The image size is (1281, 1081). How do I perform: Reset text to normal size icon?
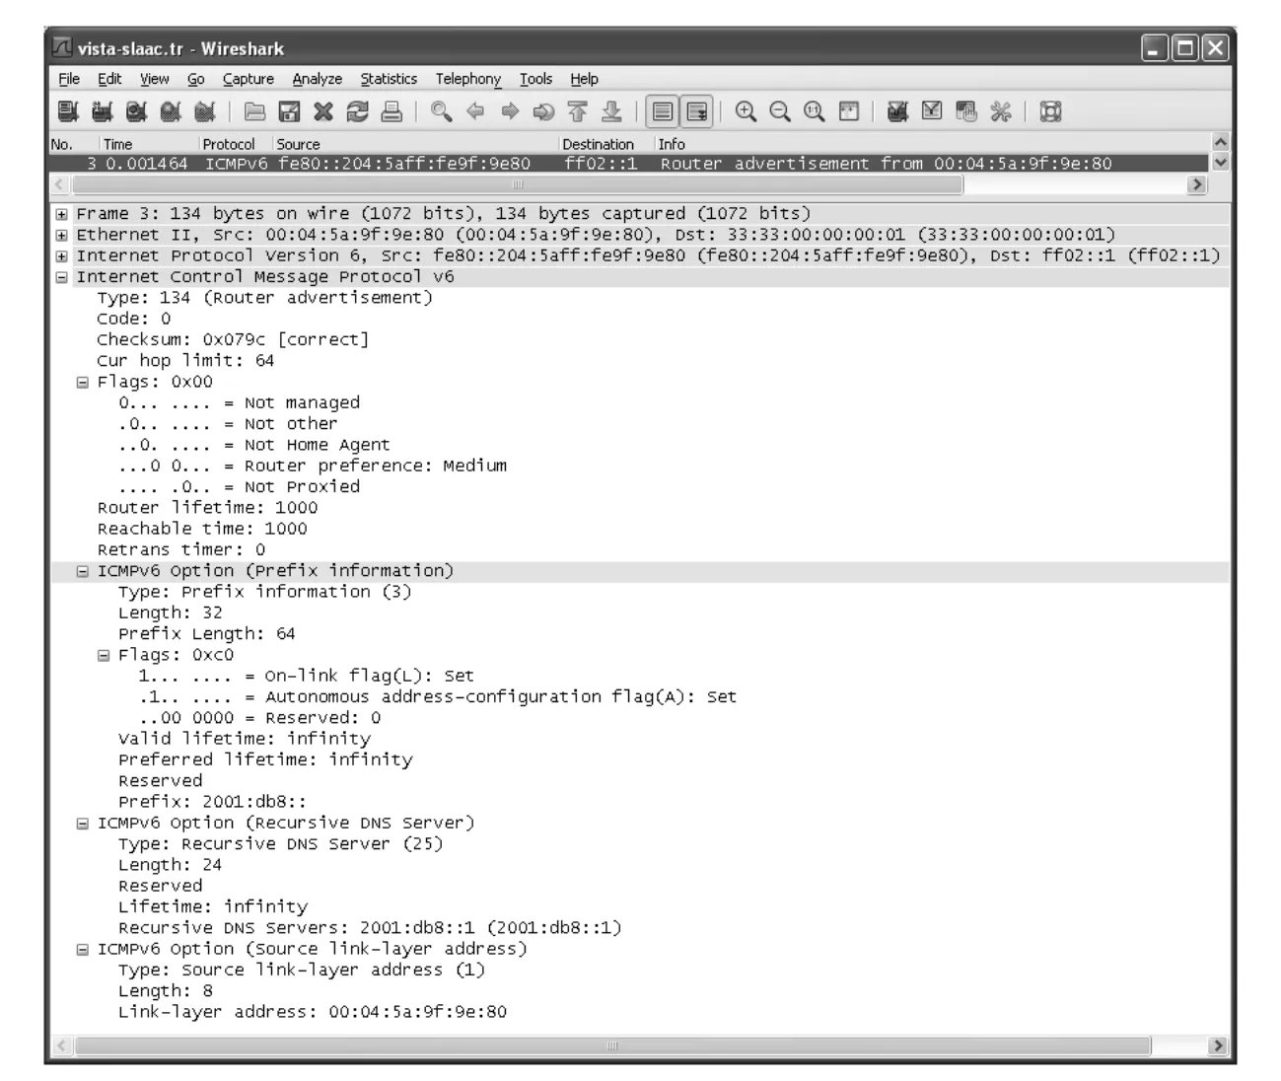815,112
